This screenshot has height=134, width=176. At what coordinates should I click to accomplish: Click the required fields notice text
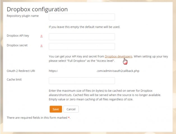click(x=37, y=117)
